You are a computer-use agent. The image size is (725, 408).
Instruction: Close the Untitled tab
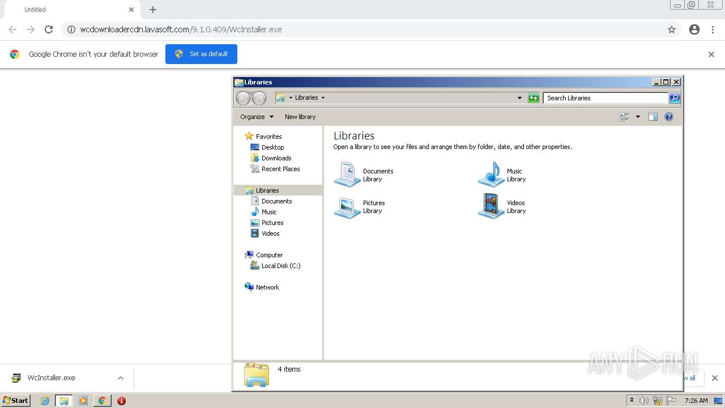coord(131,10)
